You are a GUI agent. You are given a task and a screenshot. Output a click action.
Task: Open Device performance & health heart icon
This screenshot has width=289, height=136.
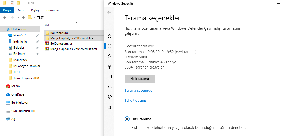(110, 97)
